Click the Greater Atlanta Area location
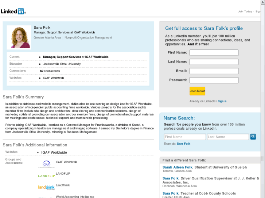Image resolution: width=265 pixels, height=198 pixels. pos(47,37)
